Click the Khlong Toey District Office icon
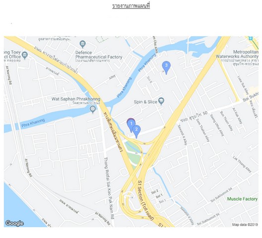The height and width of the screenshot is (238, 262). tap(25, 55)
